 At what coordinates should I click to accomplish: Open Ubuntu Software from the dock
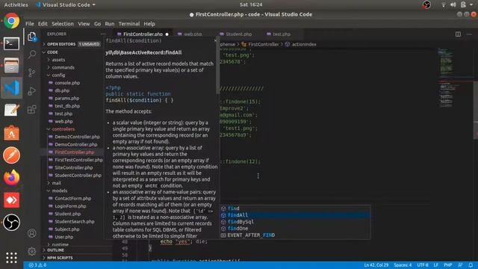pos(12,133)
